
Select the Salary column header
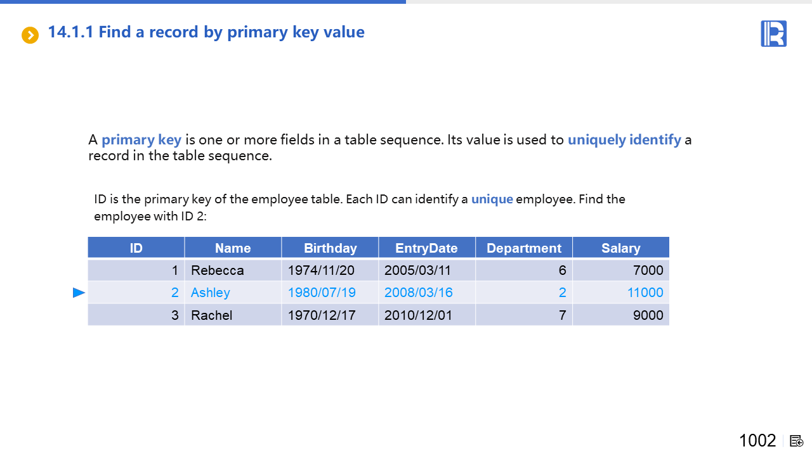620,248
